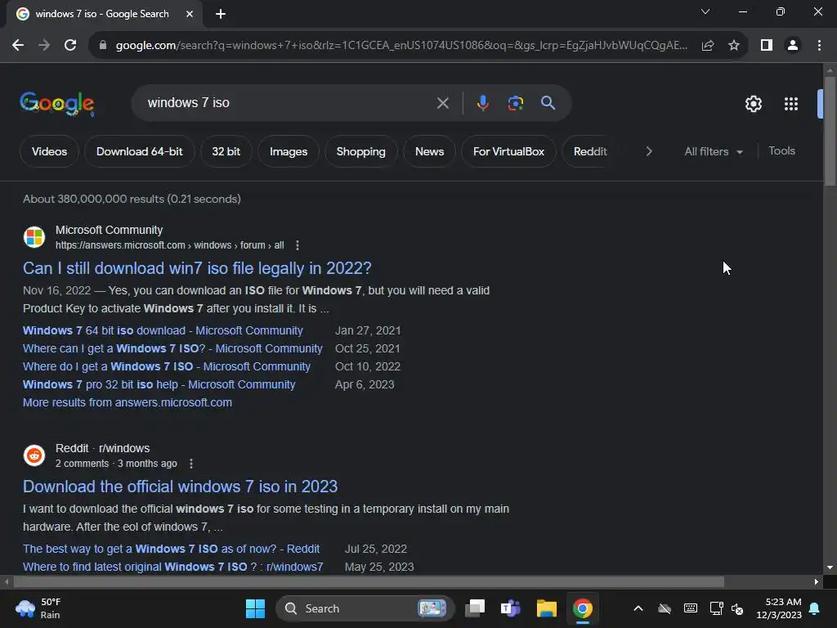837x628 pixels.
Task: Open Google quick settings gear
Action: (753, 104)
